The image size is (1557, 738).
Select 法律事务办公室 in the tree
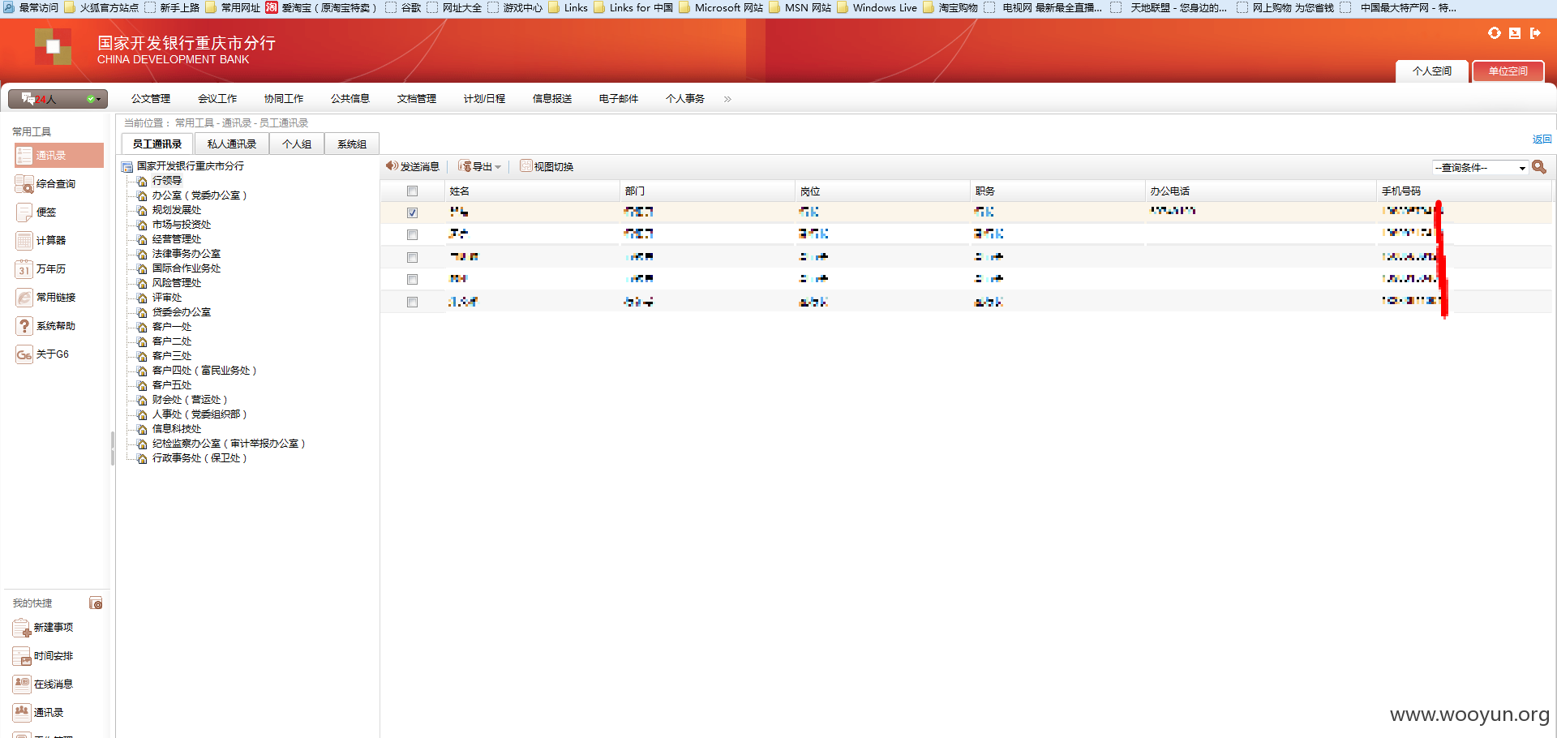coord(187,254)
